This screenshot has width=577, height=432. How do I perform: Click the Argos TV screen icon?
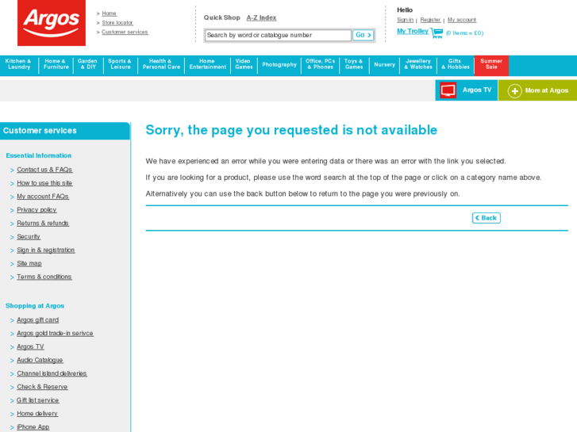[x=448, y=90]
